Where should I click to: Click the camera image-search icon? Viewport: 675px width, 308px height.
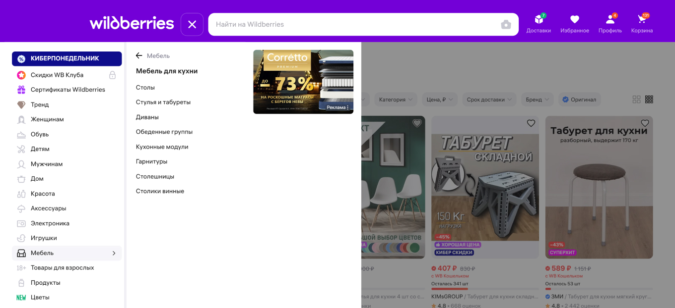click(506, 25)
